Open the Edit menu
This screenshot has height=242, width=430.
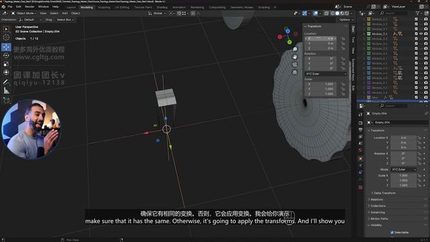coord(19,7)
